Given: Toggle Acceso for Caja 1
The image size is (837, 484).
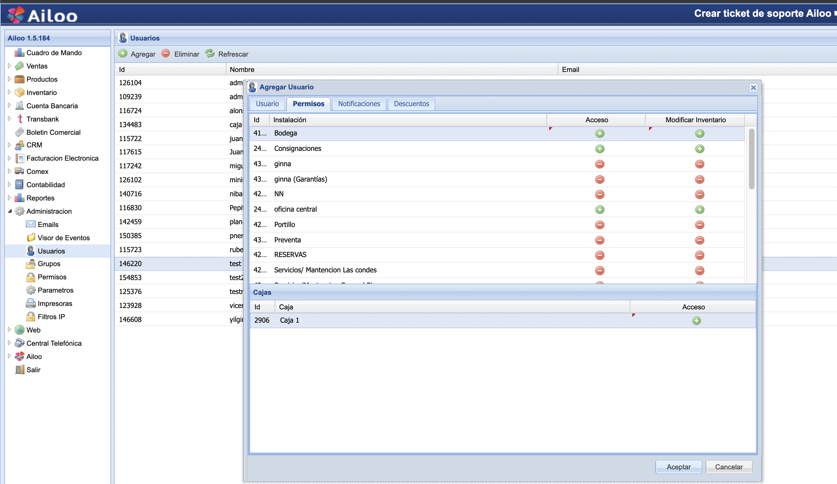Looking at the screenshot, I should pyautogui.click(x=696, y=321).
